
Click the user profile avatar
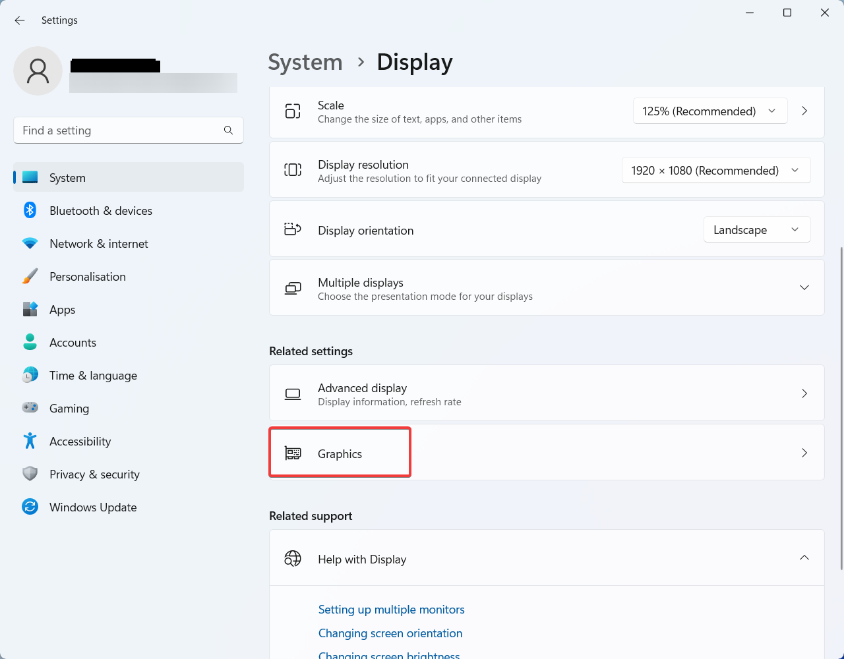(x=38, y=71)
